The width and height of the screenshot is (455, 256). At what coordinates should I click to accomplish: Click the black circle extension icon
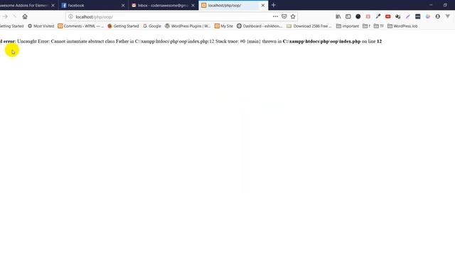358,16
